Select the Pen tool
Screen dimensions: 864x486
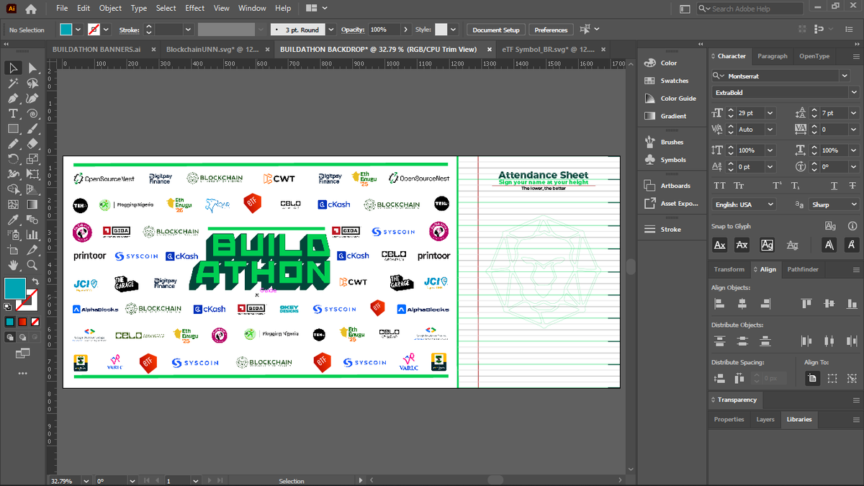coord(13,99)
